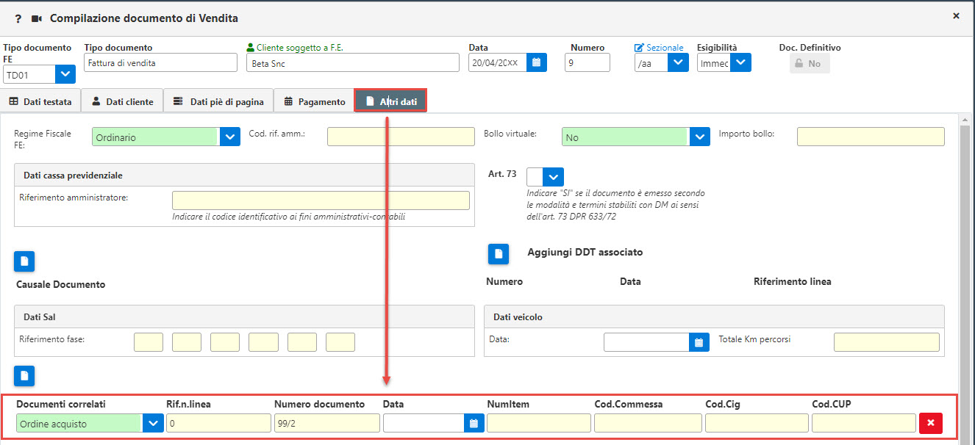Click the Riferimento amministratore input field
Viewport: 975px width, 445px height.
click(321, 200)
